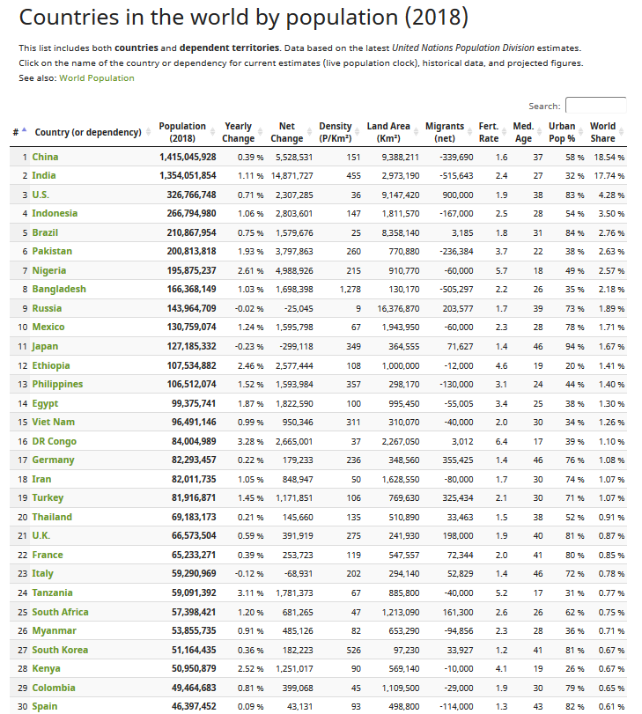Screen dimensions: 642x714
Task: Select Brazil population 210,867,954
Action: click(x=191, y=232)
